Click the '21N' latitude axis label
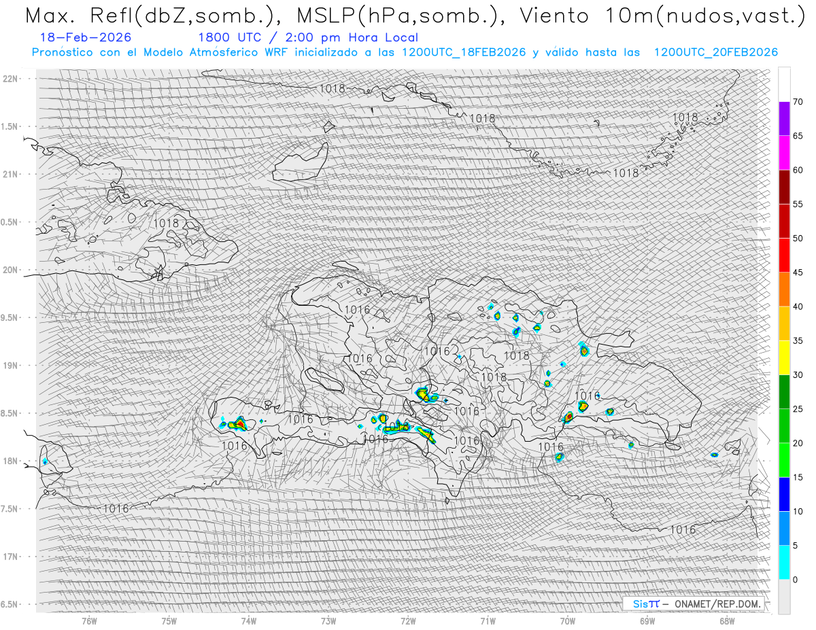Screen dimensions: 816x630 click(x=12, y=174)
